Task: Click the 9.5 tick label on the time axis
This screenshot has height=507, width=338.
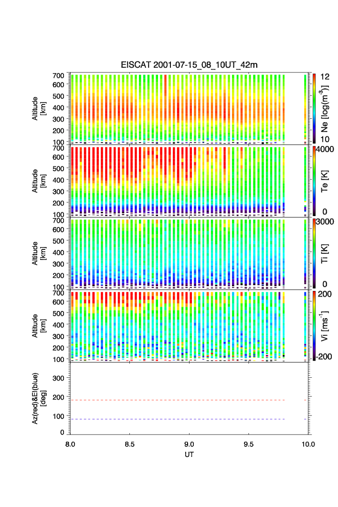Action: click(249, 445)
